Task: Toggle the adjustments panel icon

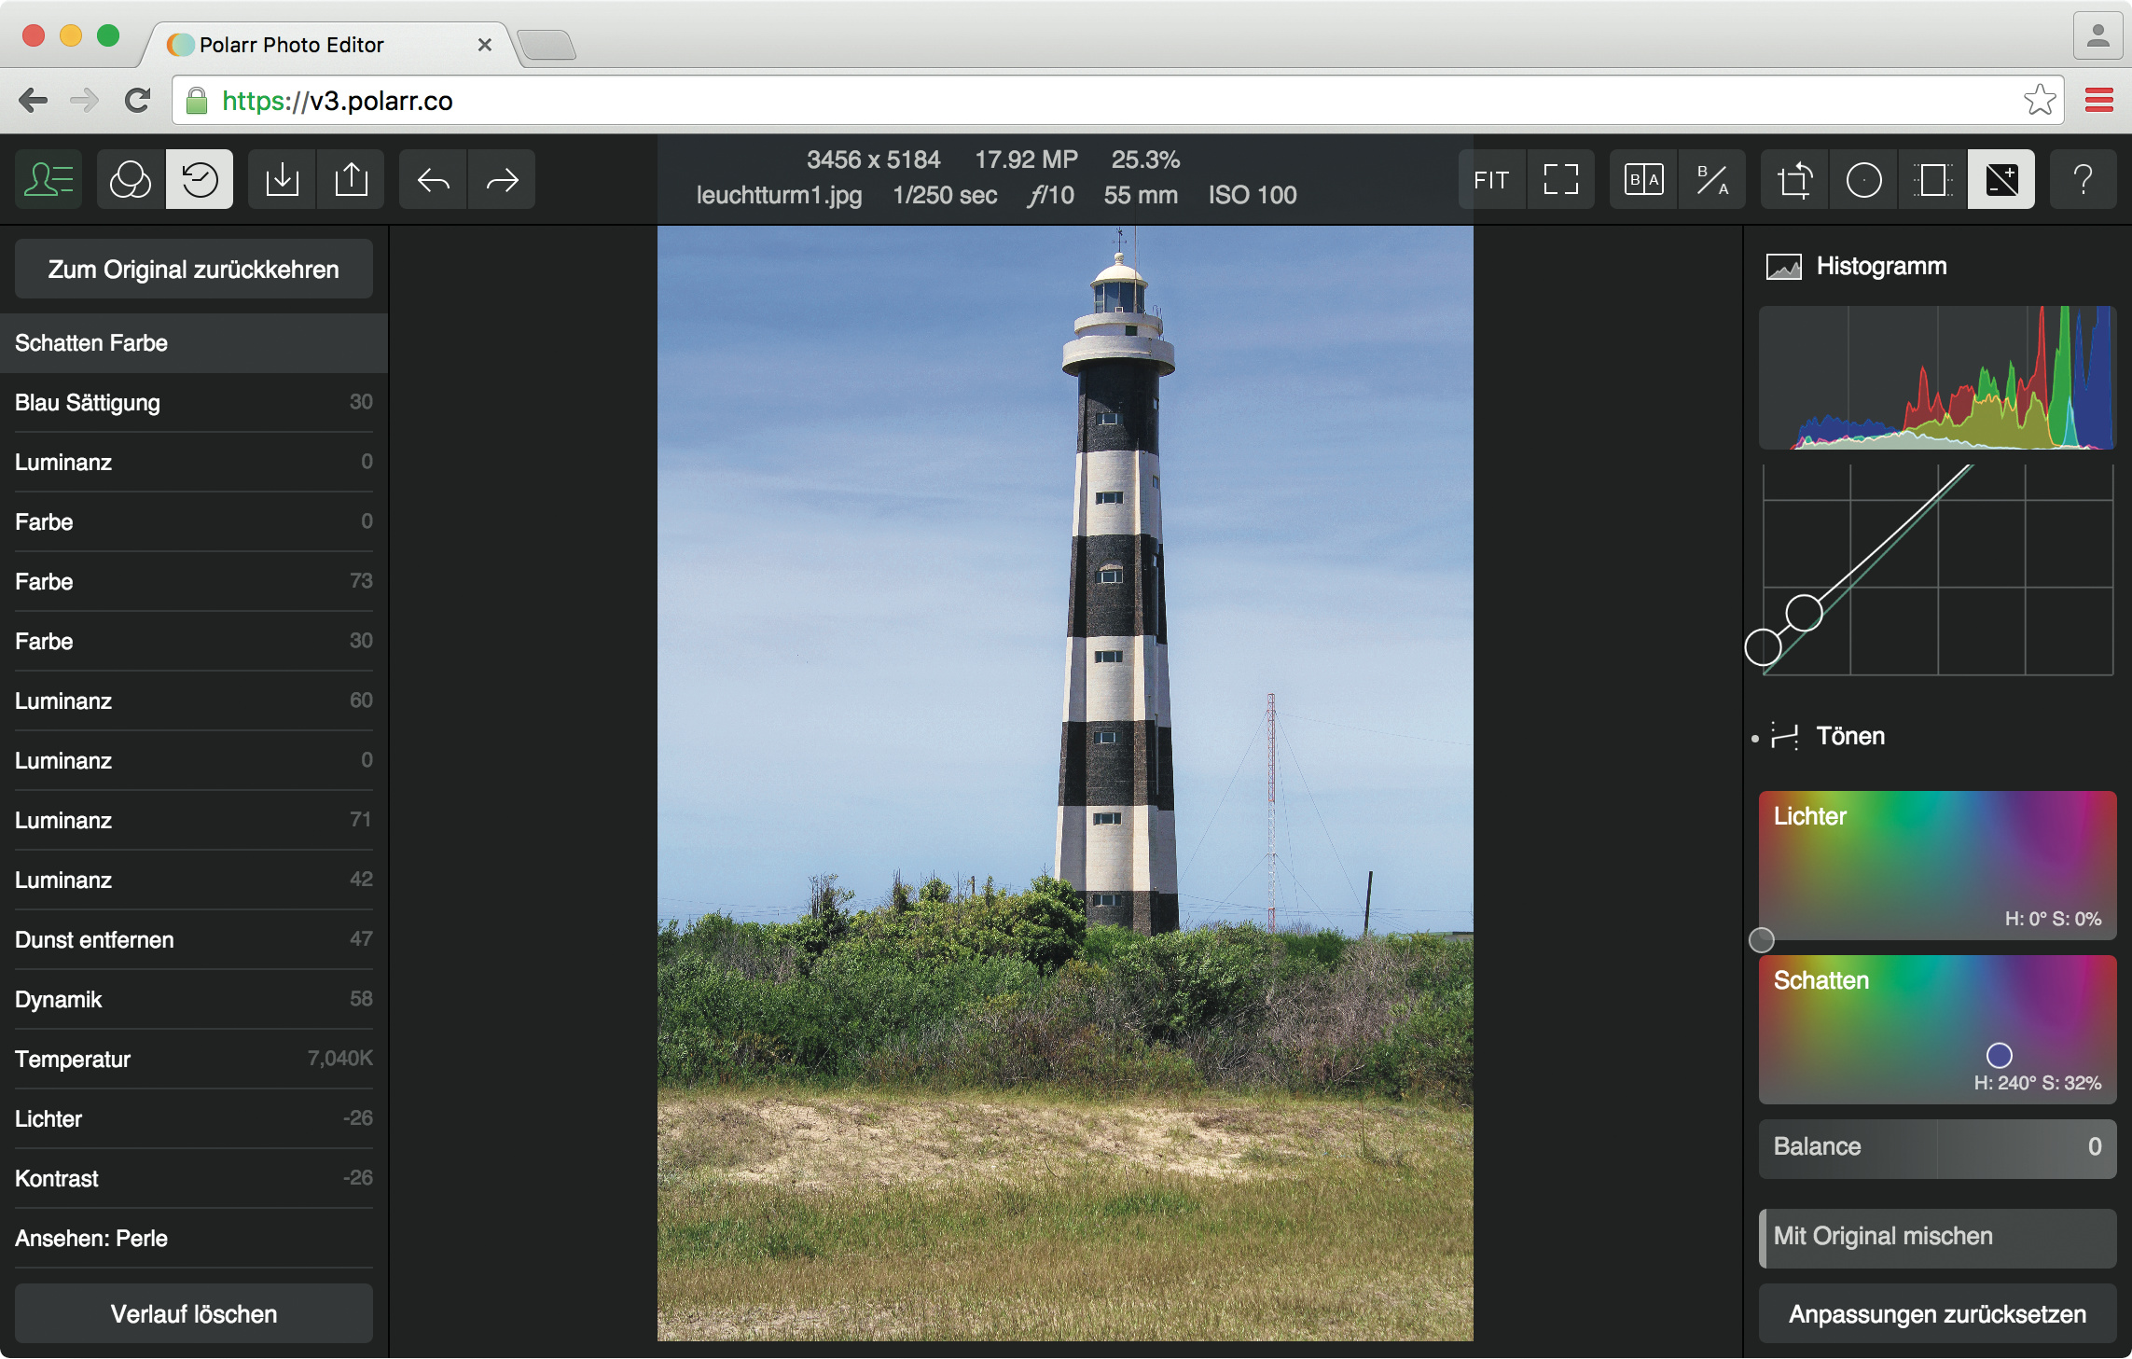Action: pyautogui.click(x=2001, y=179)
